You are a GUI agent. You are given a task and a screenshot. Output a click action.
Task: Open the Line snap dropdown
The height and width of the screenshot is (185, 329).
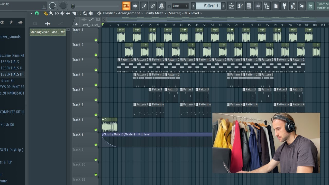180,6
